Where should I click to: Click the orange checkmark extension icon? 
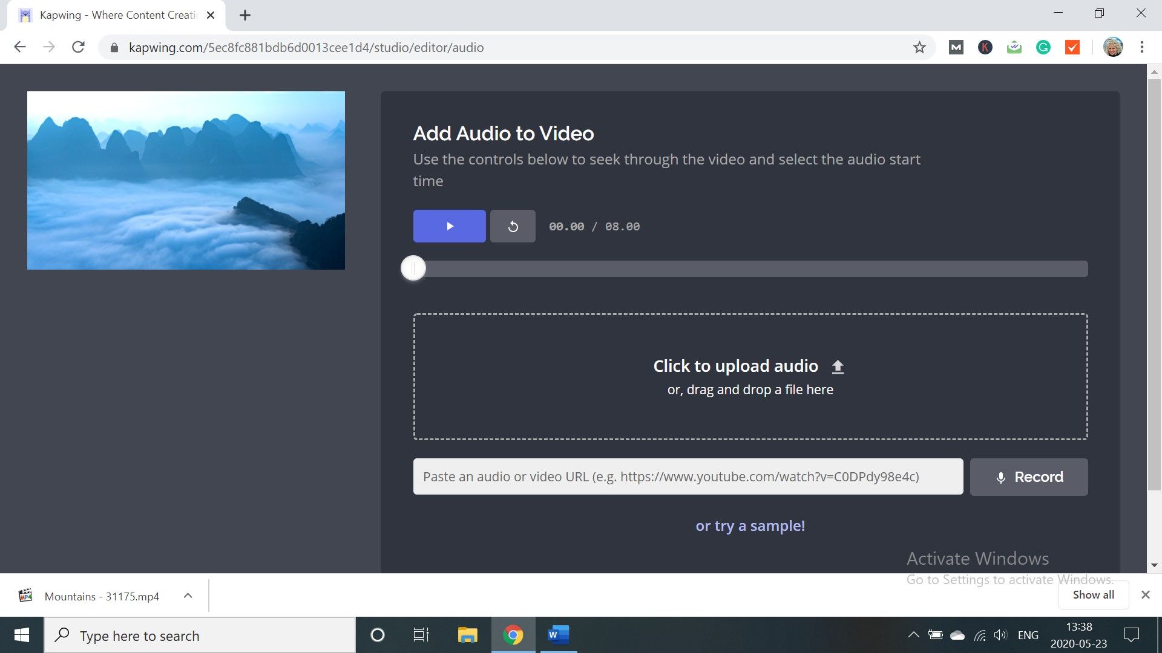point(1072,47)
